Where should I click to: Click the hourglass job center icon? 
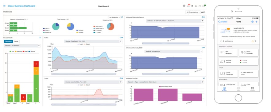point(192,6)
